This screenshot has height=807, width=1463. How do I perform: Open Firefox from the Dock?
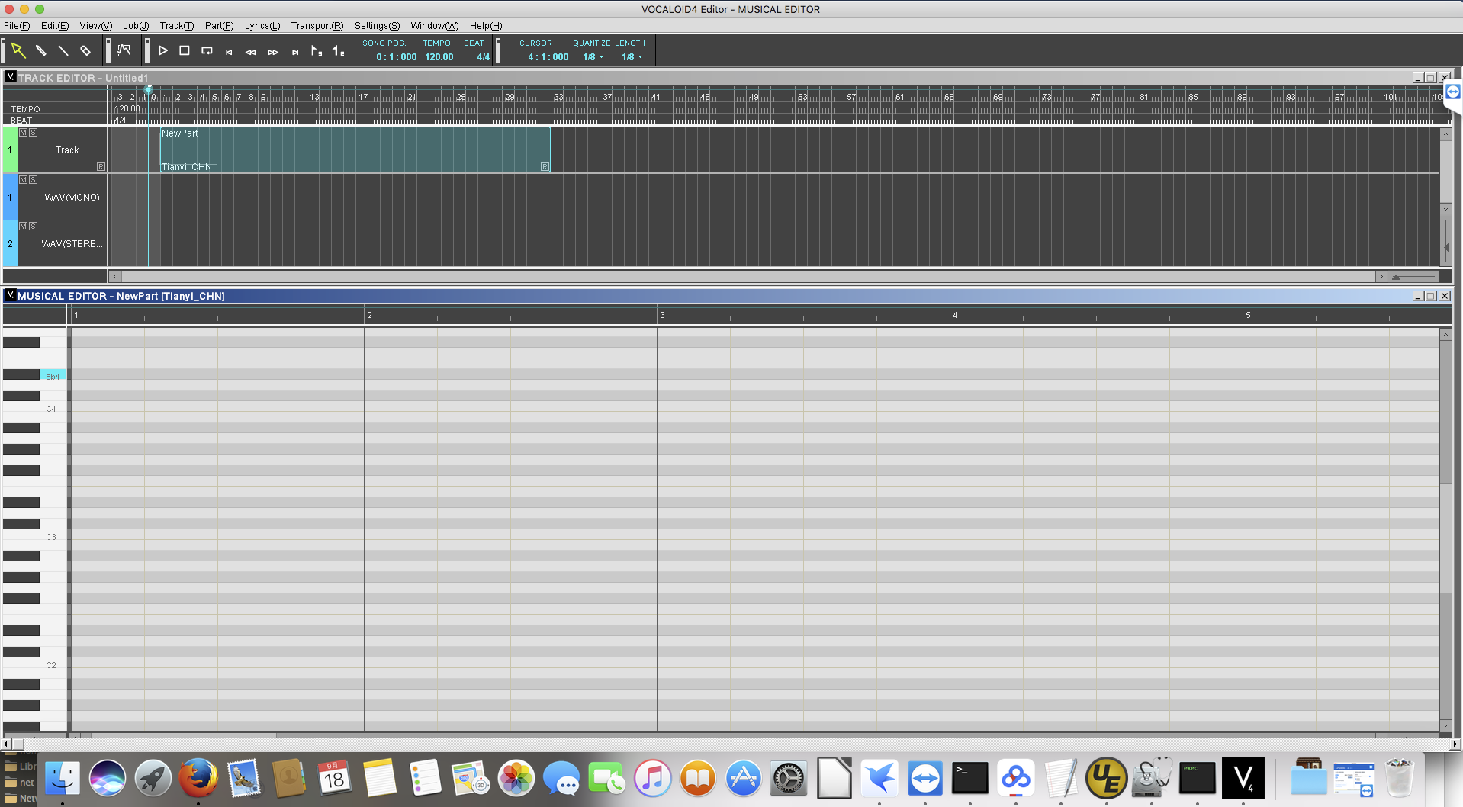pyautogui.click(x=198, y=779)
